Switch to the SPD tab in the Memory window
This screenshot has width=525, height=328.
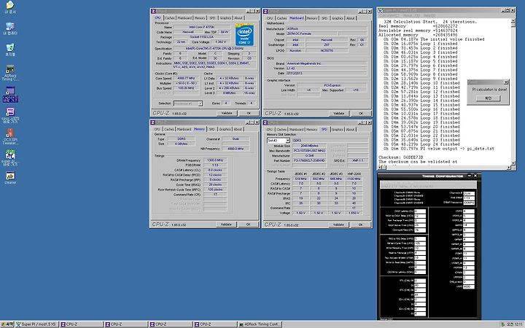(x=212, y=129)
